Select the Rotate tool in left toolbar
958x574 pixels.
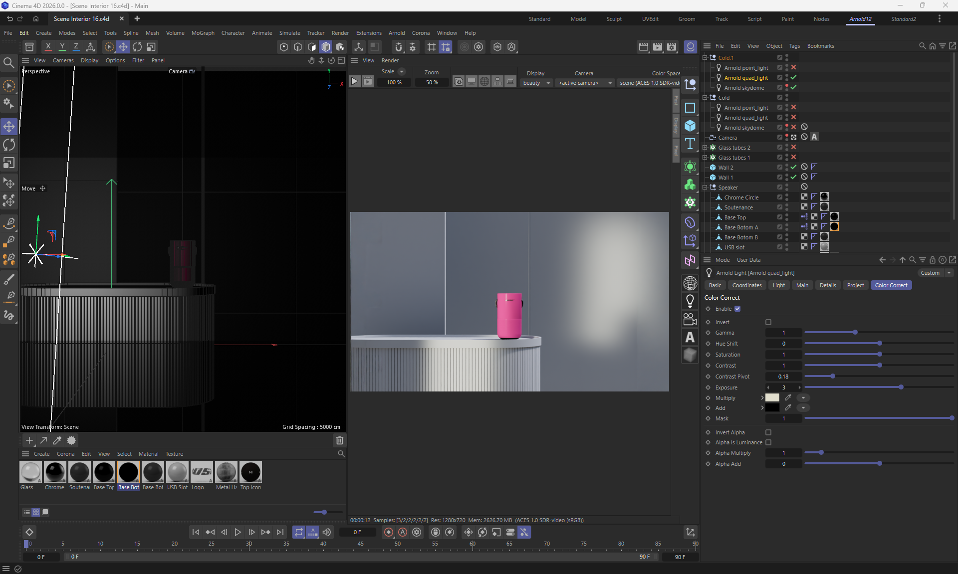[x=9, y=145]
